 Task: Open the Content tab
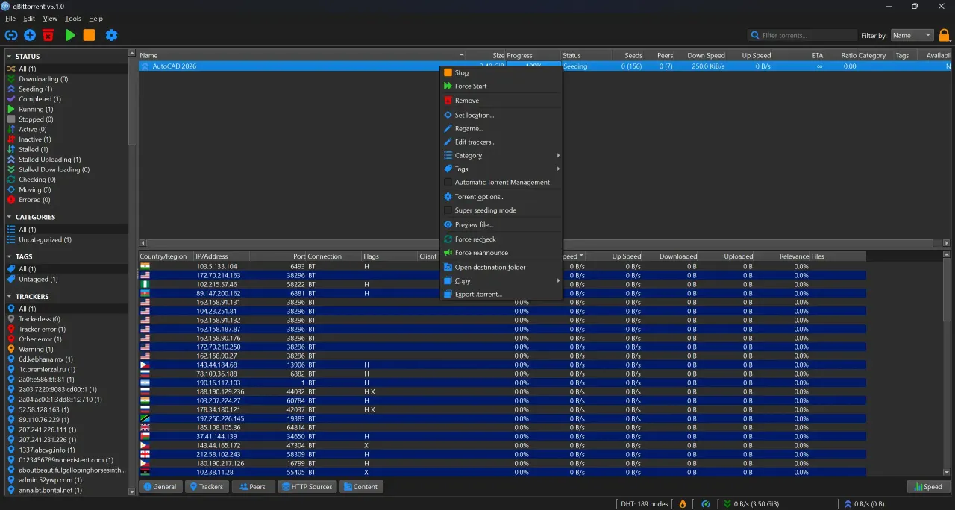(361, 487)
